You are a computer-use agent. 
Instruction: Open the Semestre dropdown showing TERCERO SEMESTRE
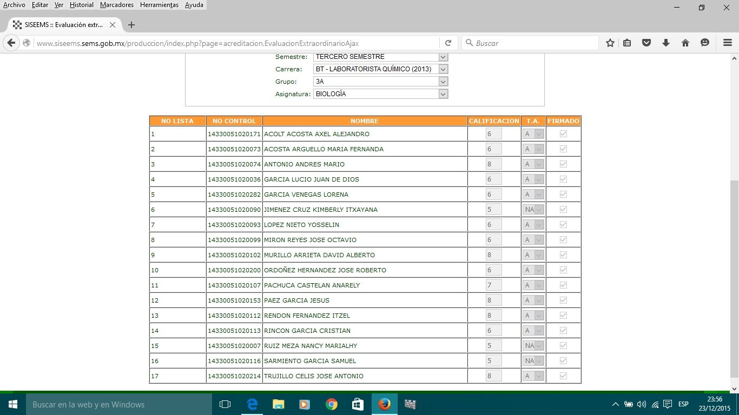(x=381, y=57)
